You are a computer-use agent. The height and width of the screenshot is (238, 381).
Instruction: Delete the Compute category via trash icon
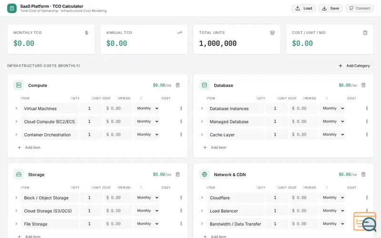coord(178,85)
